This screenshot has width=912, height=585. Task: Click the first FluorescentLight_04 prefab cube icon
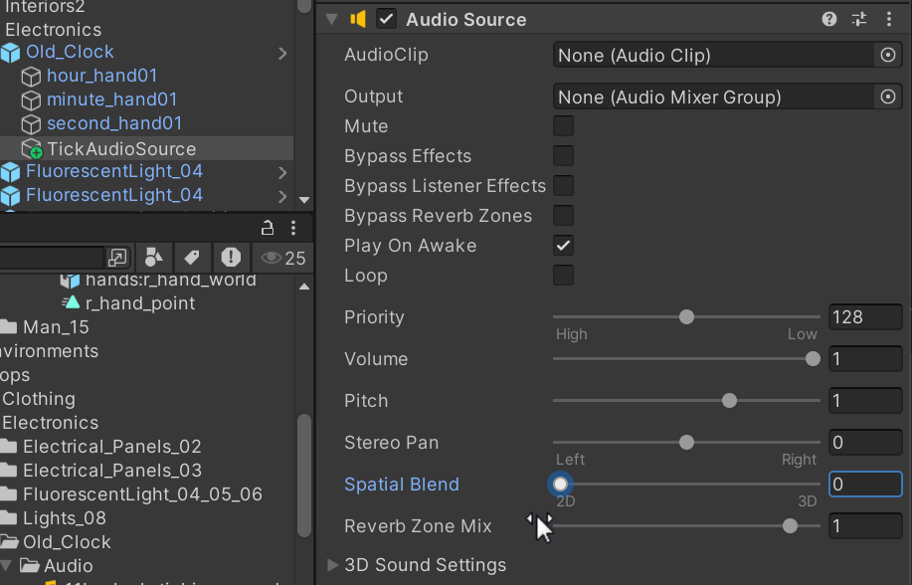tap(11, 172)
